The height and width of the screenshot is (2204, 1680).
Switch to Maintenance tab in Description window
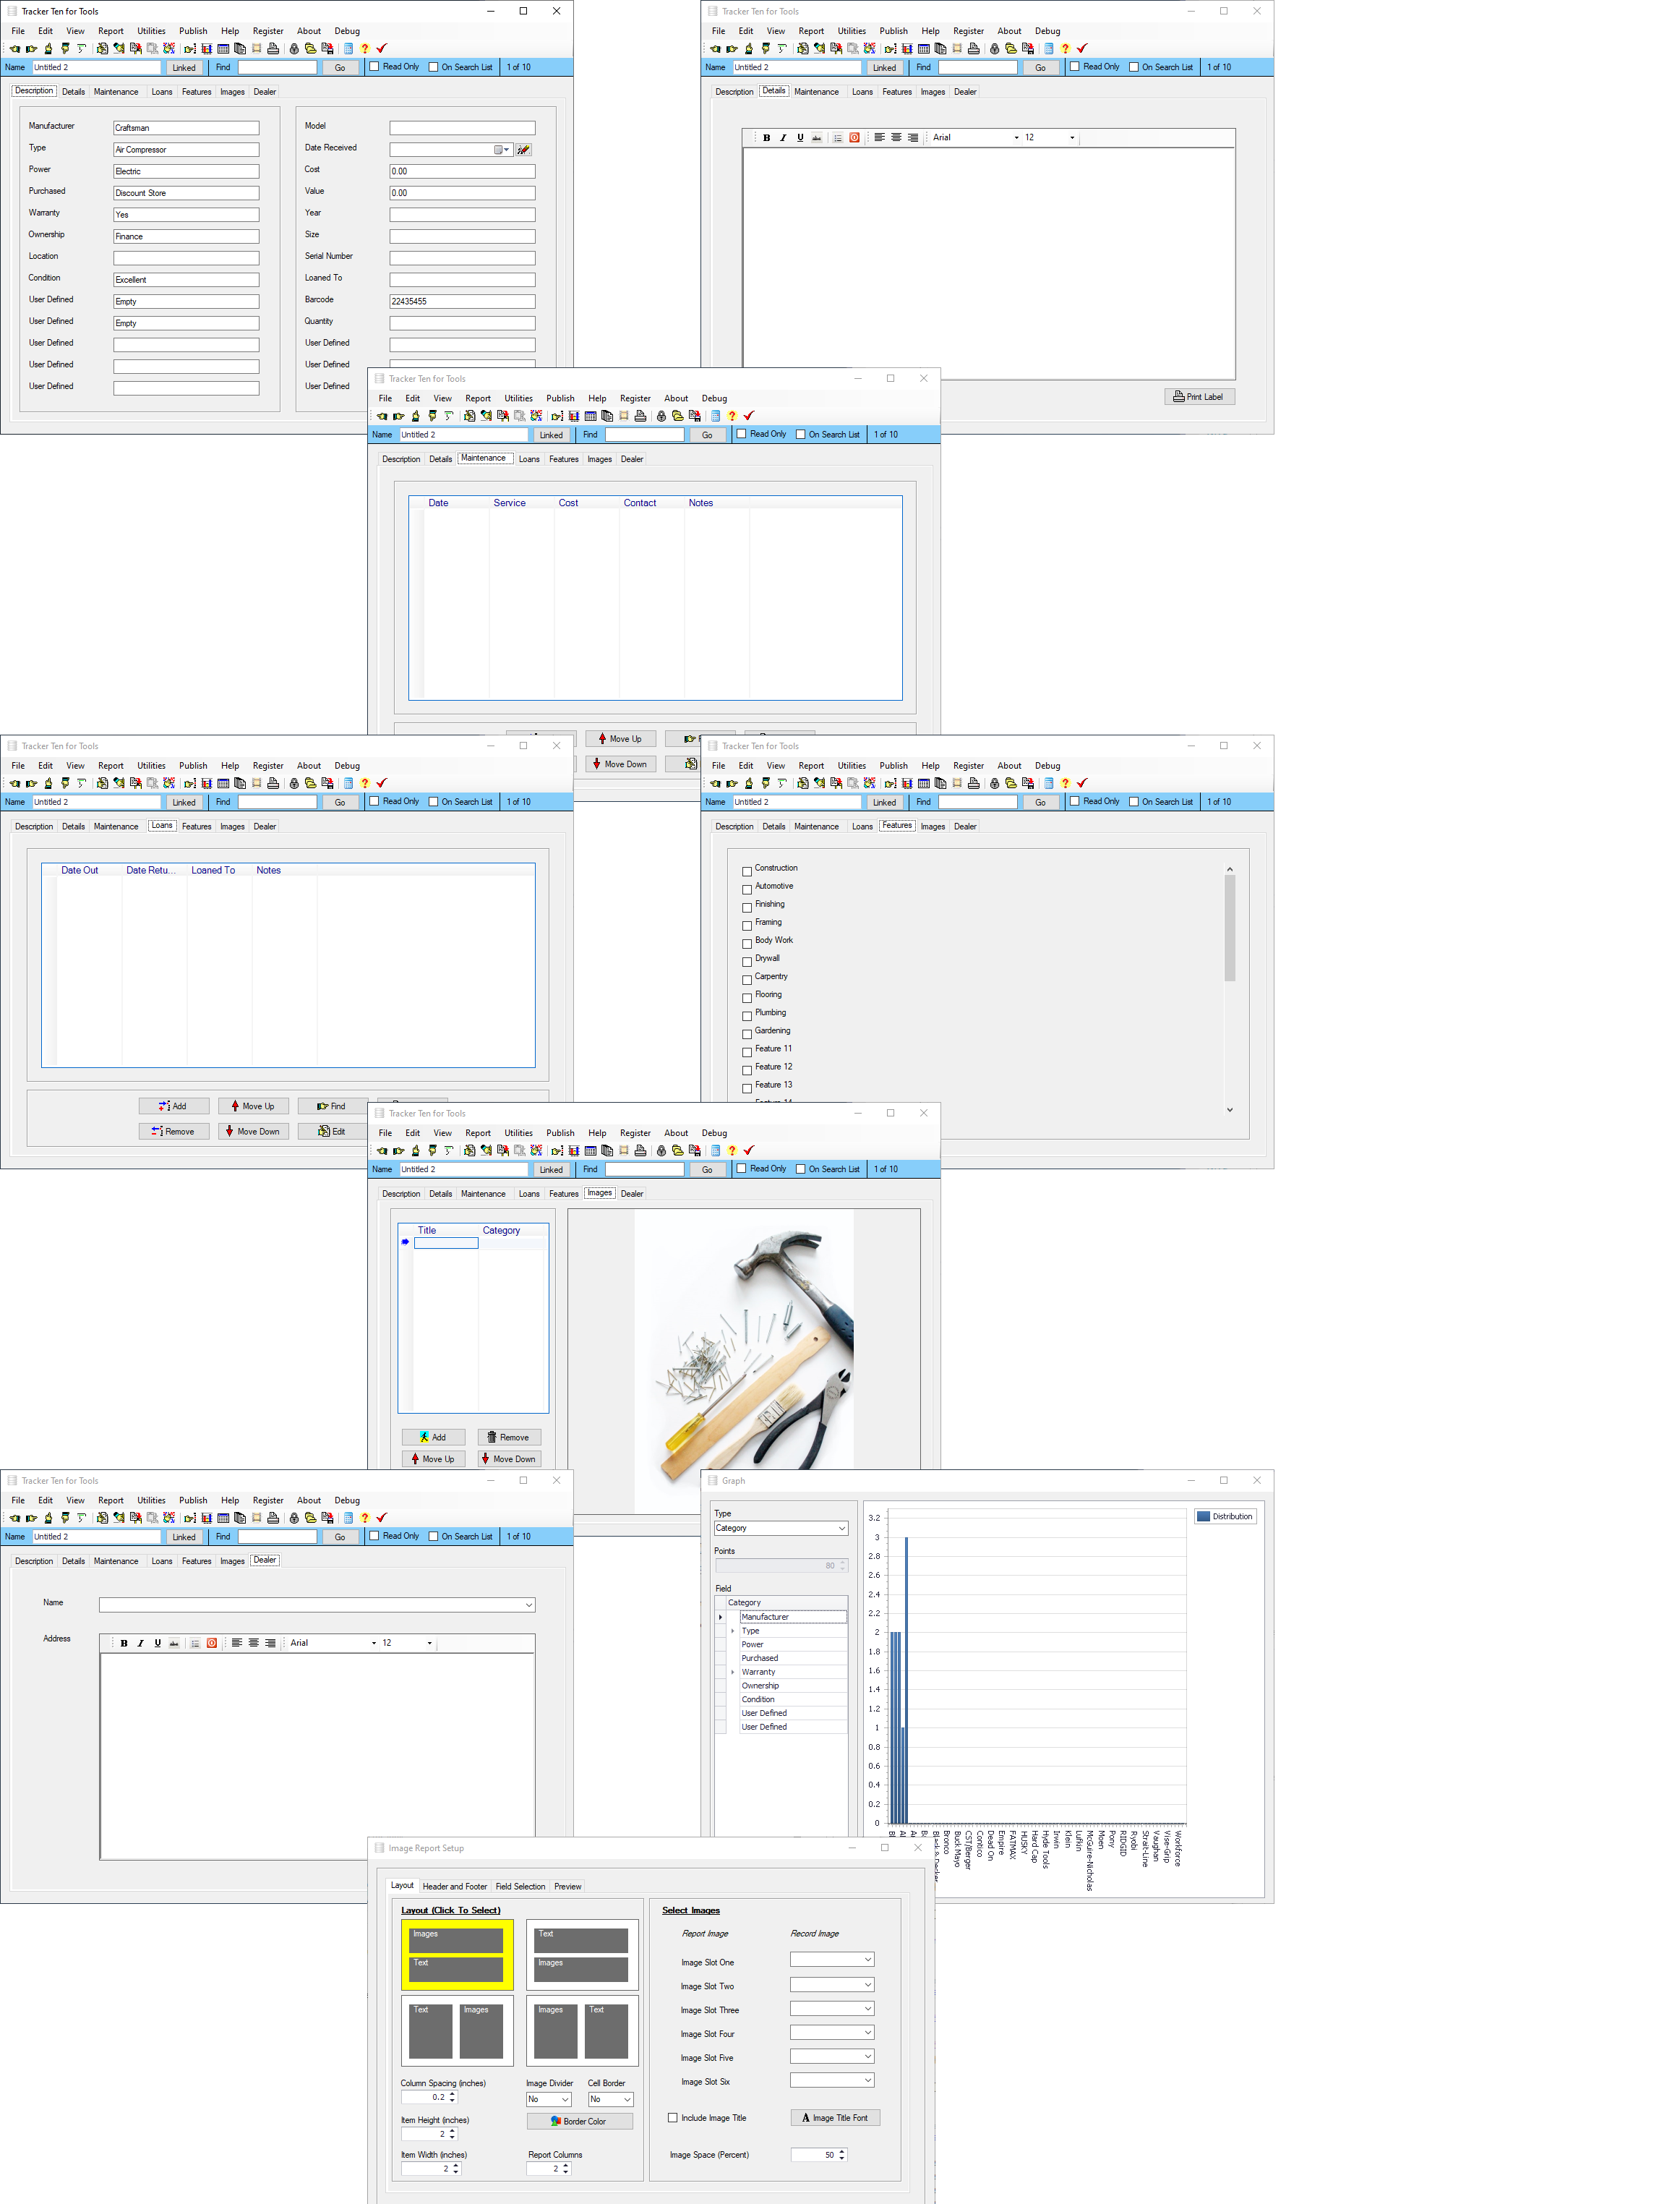[116, 92]
